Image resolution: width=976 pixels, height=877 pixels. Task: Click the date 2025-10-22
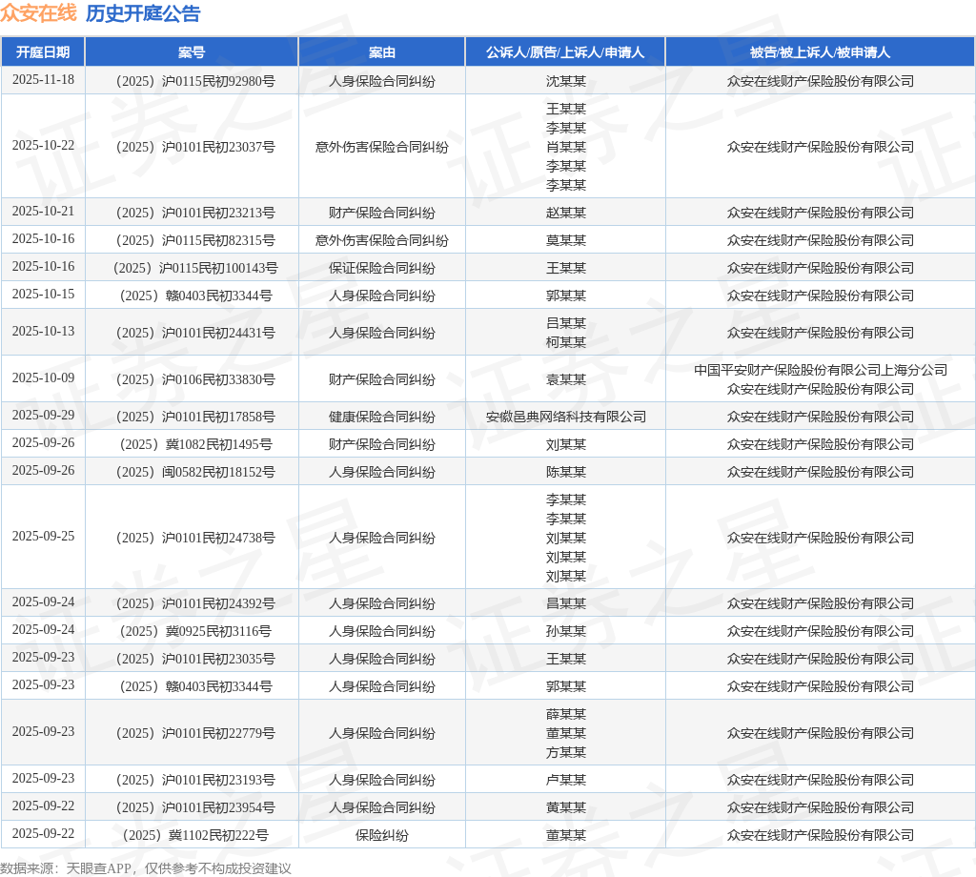coord(43,146)
